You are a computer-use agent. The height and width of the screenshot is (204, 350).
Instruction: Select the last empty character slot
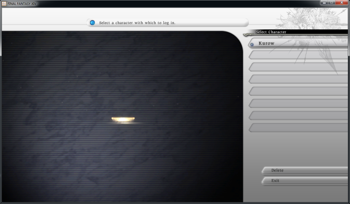[x=298, y=128]
